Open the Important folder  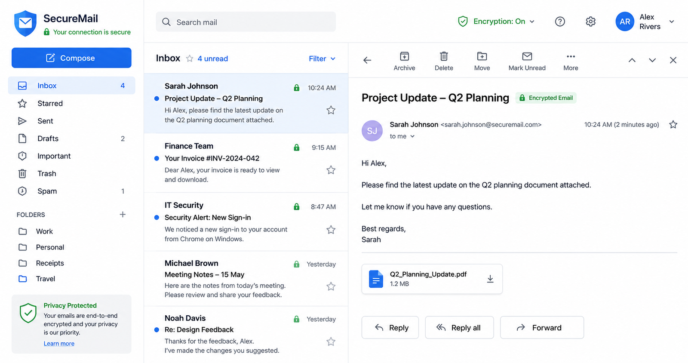pos(72,156)
